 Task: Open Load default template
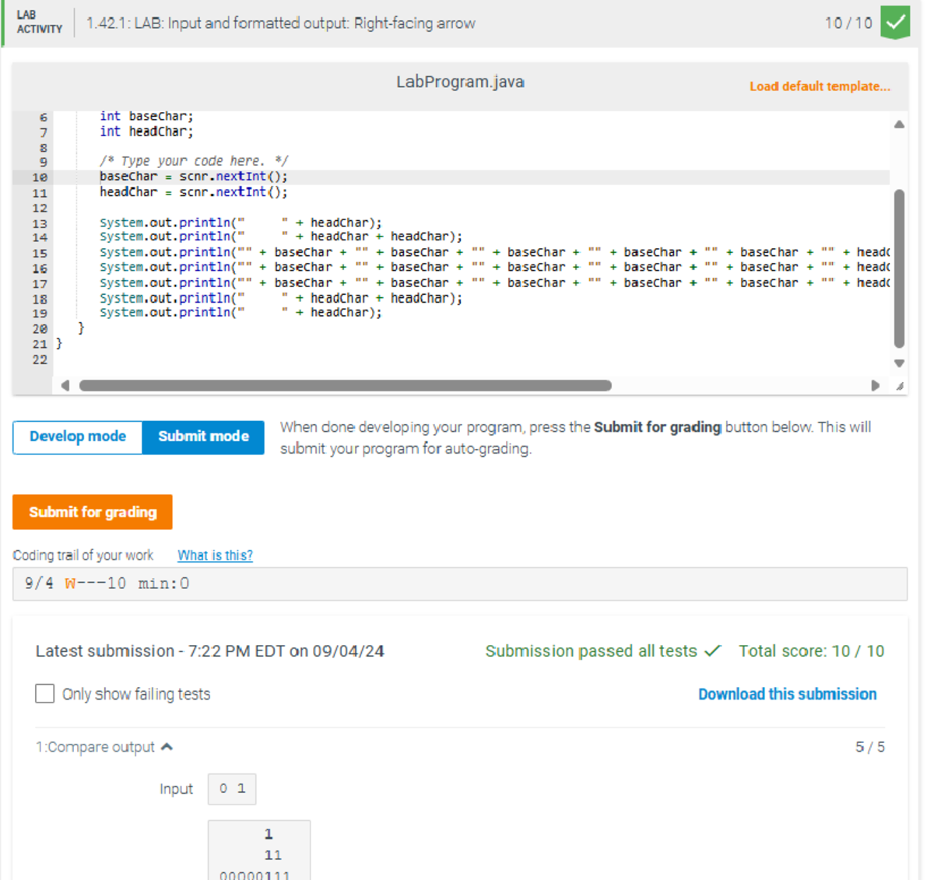(x=820, y=86)
